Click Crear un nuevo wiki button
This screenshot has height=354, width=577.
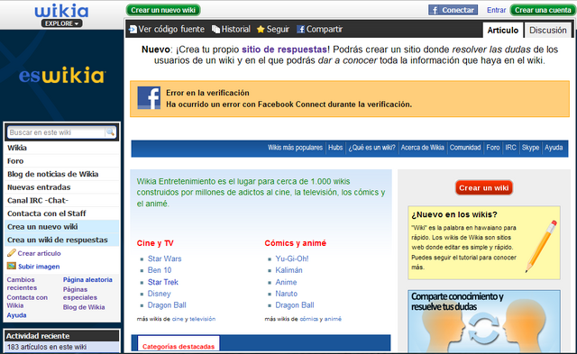163,10
